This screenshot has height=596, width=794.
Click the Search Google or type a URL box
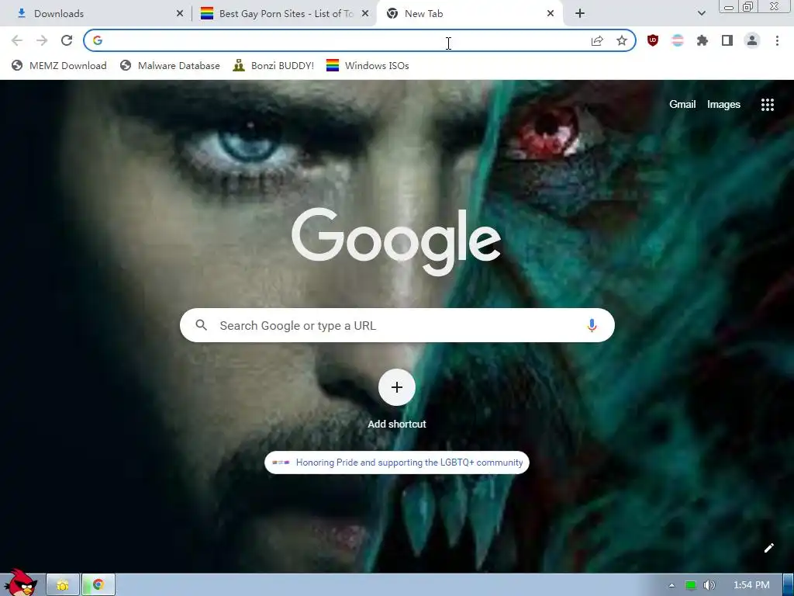pos(397,325)
